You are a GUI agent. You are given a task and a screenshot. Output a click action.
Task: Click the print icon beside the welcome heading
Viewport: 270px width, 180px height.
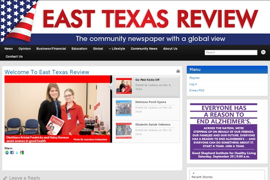178,71
